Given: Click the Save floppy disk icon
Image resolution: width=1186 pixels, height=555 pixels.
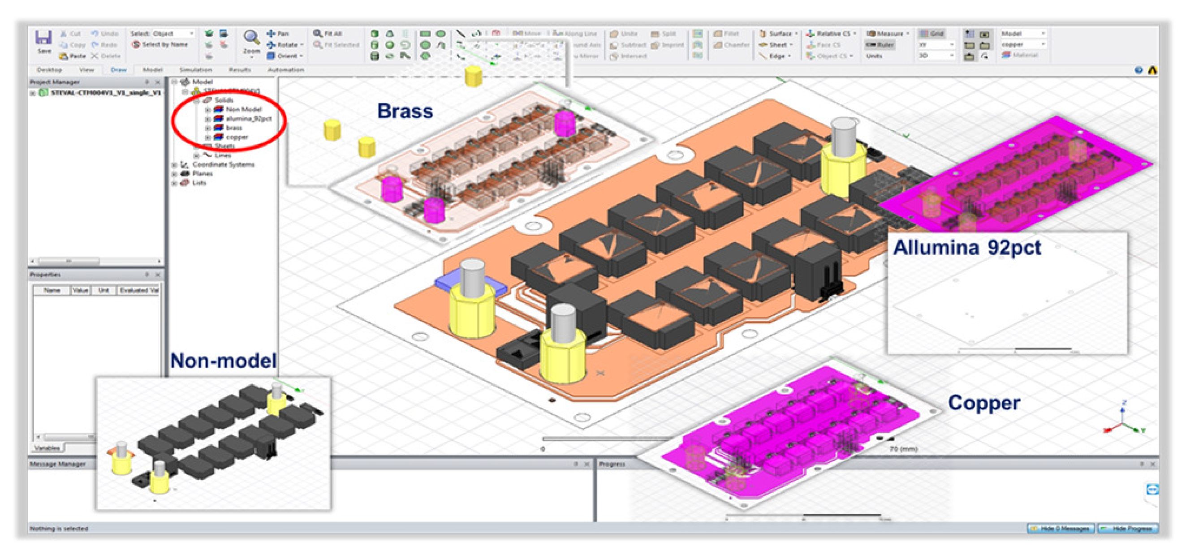Looking at the screenshot, I should (x=44, y=38).
